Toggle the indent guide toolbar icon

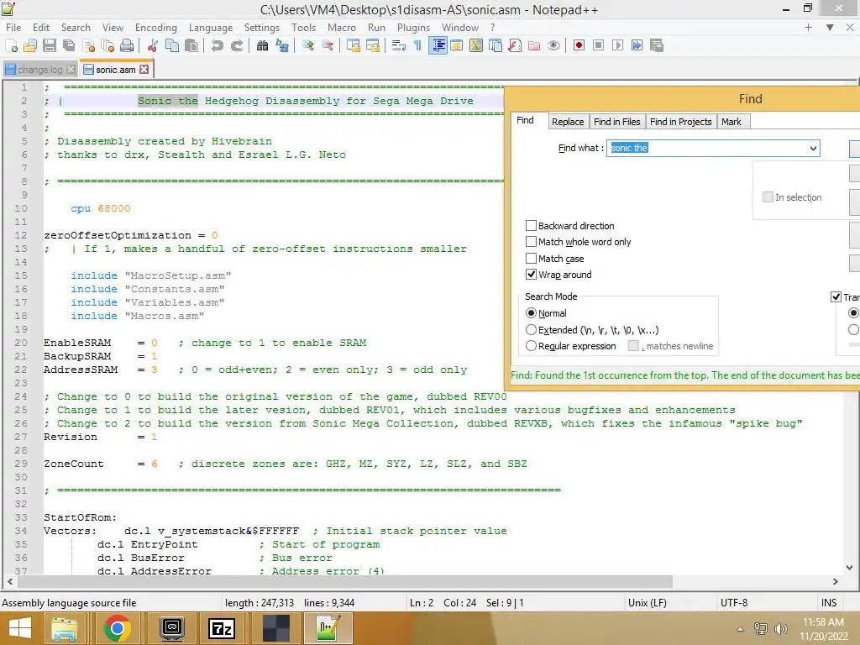(438, 45)
